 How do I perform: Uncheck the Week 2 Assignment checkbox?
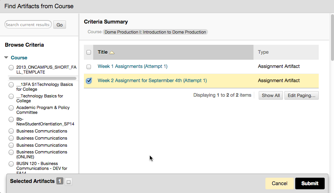(89, 81)
